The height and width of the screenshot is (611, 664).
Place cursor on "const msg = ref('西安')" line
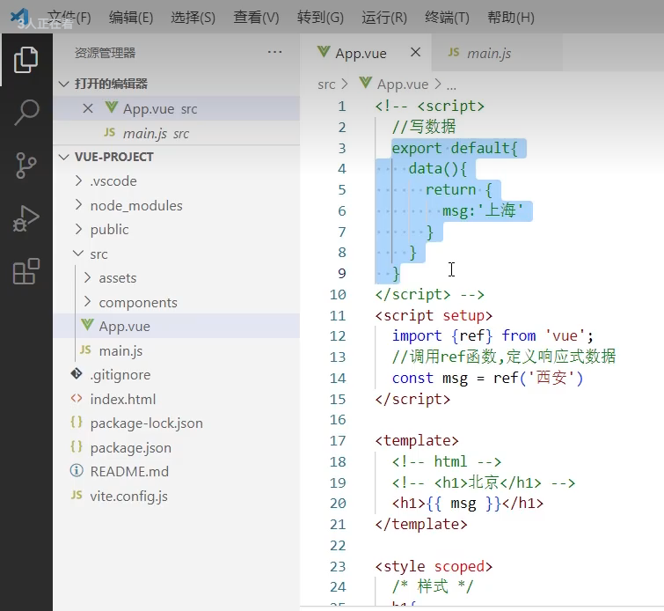487,378
